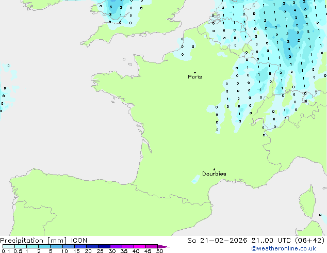
Task: Pick the 2–5 mm legend color swatch
Action: point(44,246)
